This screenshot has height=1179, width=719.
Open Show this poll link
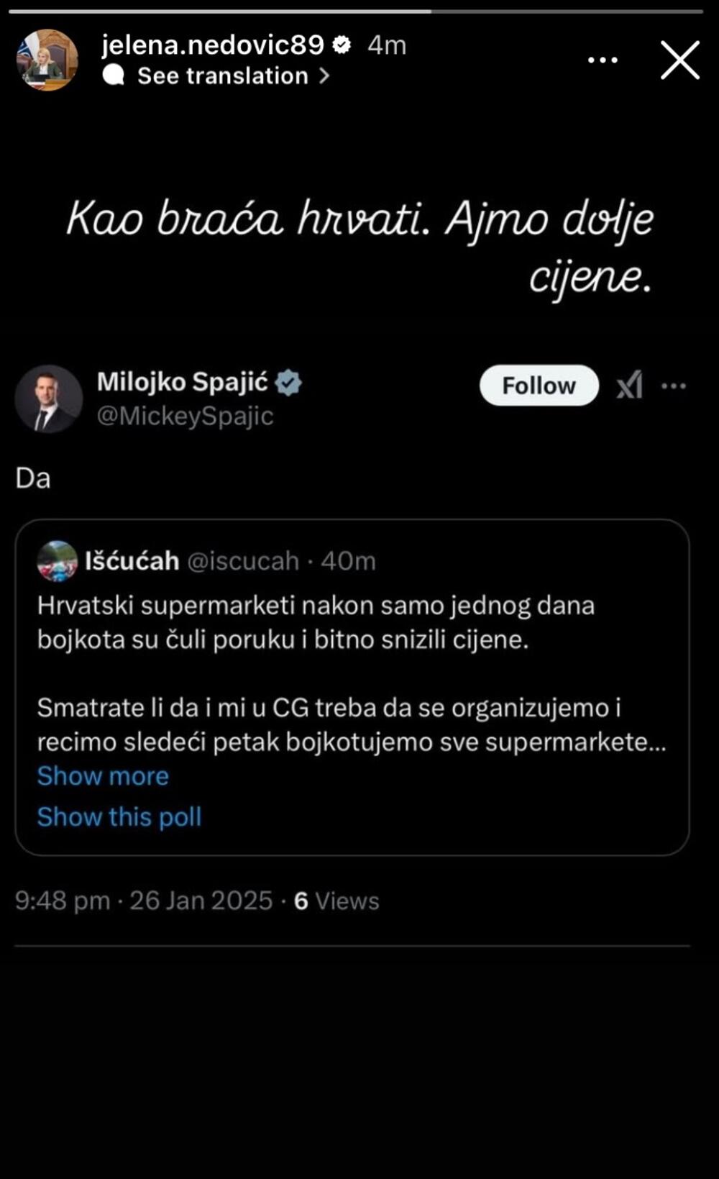(119, 817)
